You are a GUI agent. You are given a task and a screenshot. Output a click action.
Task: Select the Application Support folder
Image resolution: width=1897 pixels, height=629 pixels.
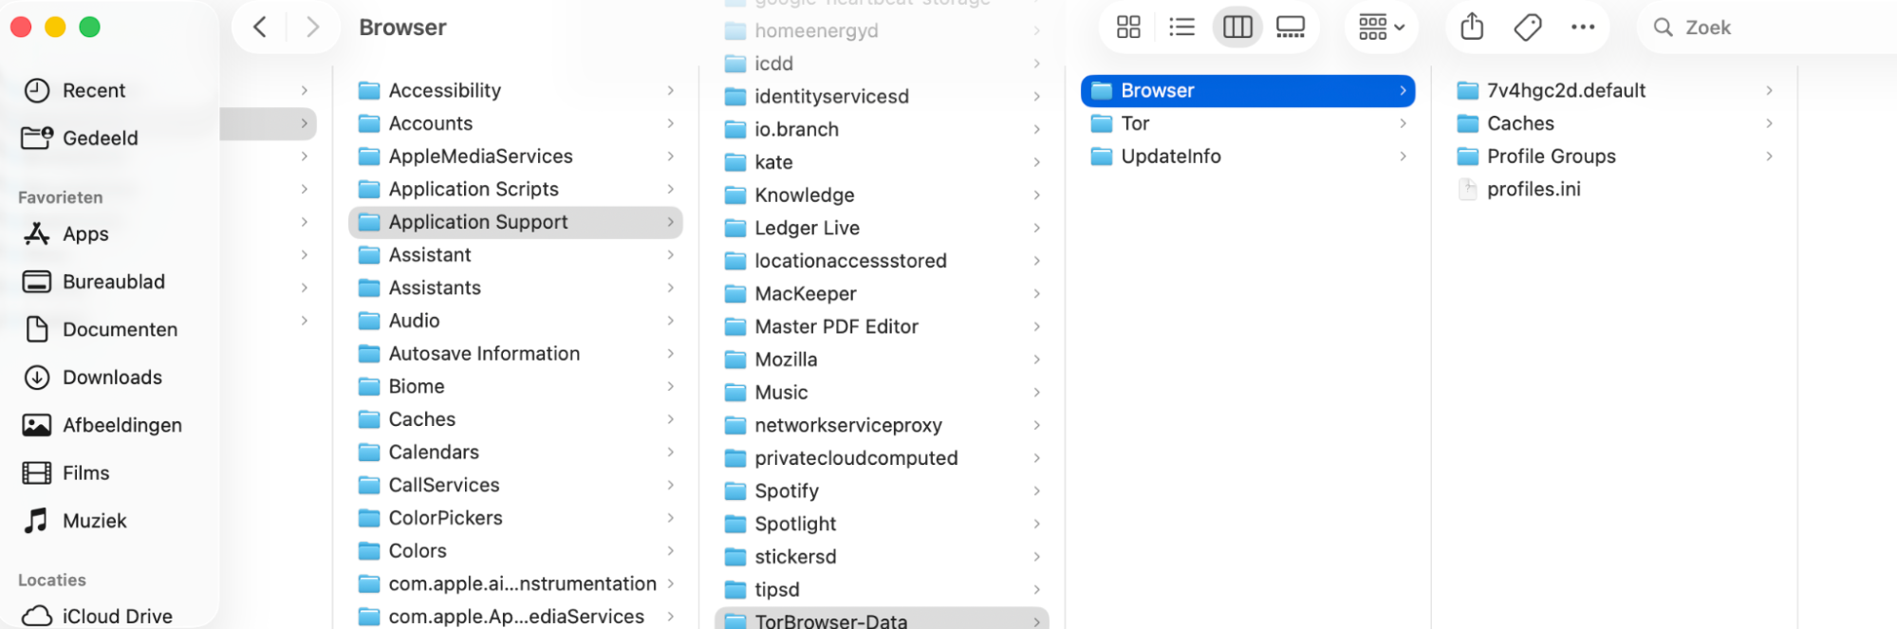coord(515,222)
